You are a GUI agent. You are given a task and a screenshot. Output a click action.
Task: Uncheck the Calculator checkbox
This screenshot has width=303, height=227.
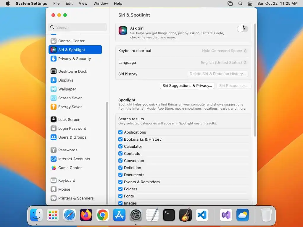[x=120, y=147]
